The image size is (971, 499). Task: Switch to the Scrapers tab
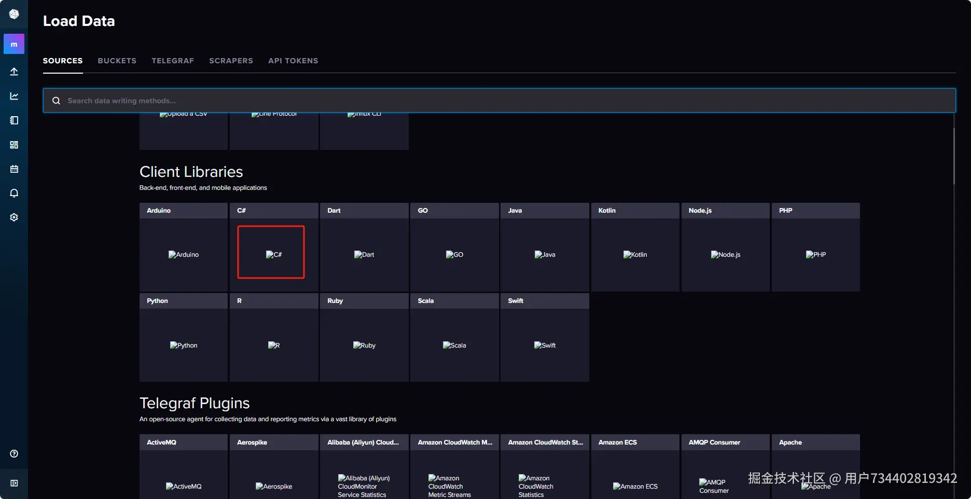coord(231,61)
